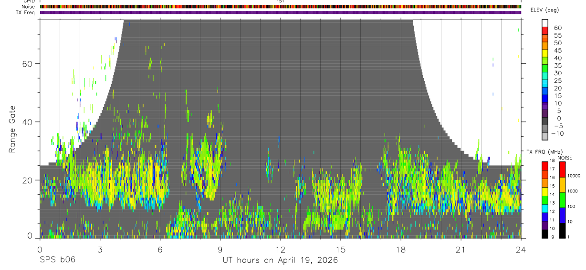
Task: Click the "−5" value in ELEV legend
Action: click(559, 126)
